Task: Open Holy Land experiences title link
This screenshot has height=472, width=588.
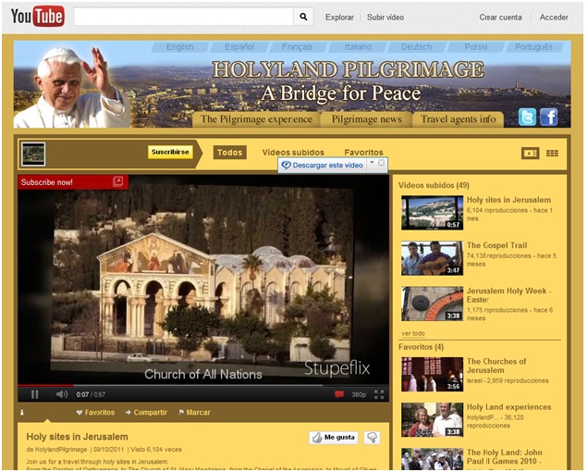Action: (508, 407)
